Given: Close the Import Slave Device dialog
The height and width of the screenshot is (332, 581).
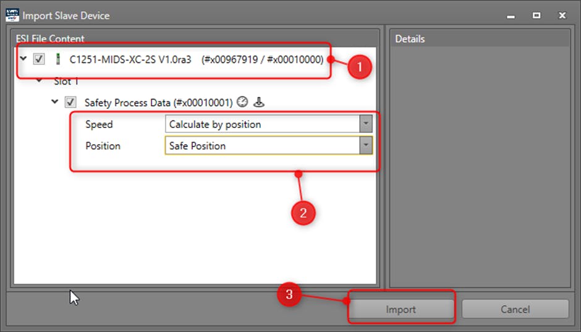Looking at the screenshot, I should point(562,15).
